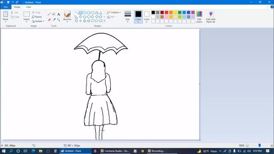Choose the Right triangle shape

coord(76,17)
